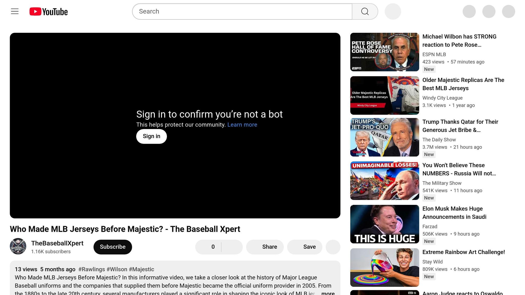Click The Daily Show channel name

(439, 140)
